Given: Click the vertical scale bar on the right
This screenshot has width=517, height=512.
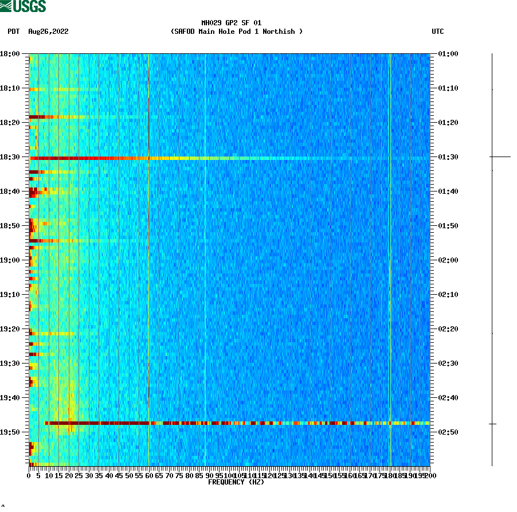Looking at the screenshot, I should pyautogui.click(x=492, y=258).
